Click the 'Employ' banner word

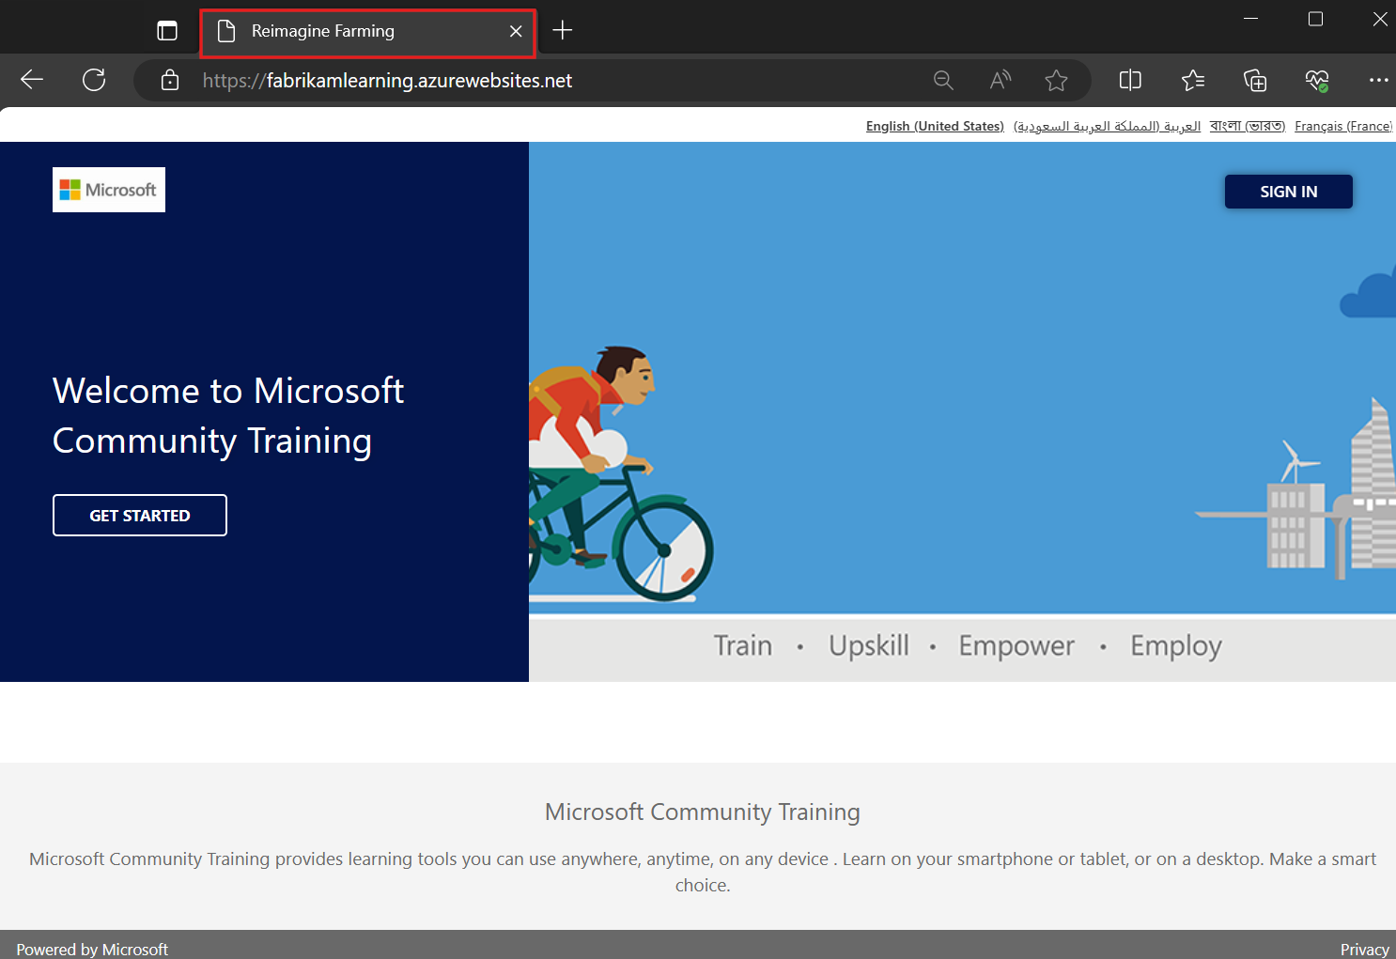point(1176,645)
